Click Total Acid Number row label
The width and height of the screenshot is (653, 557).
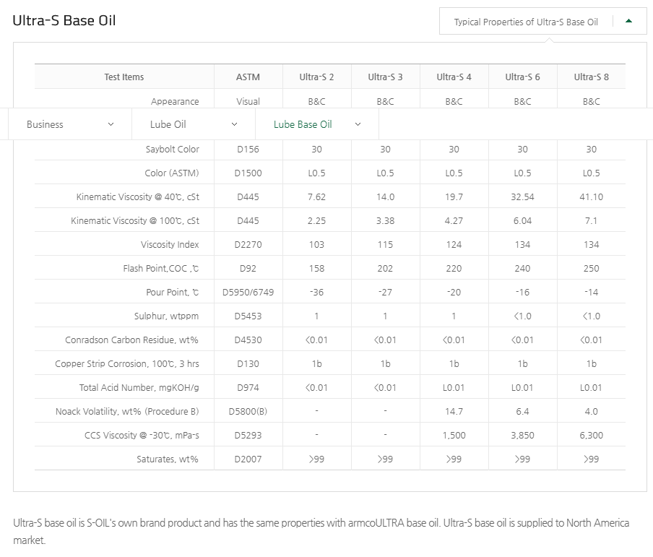pyautogui.click(x=139, y=387)
